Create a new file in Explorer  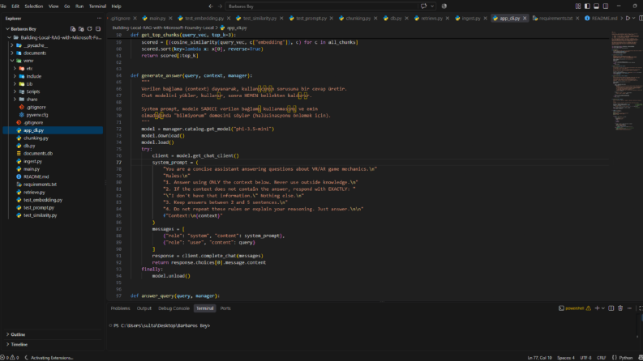73,29
